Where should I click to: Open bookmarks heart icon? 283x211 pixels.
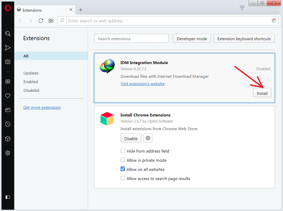[8, 96]
